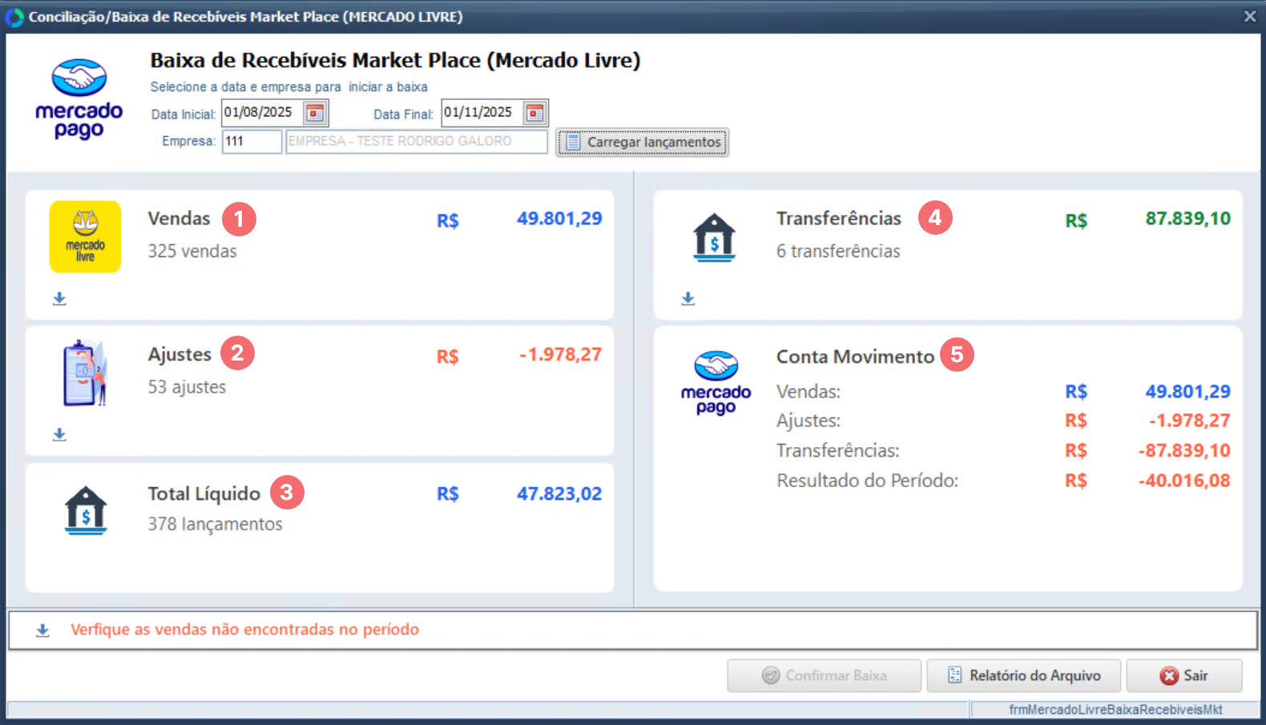The height and width of the screenshot is (725, 1266).
Task: Click the Transferências bank icon
Action: click(x=714, y=238)
